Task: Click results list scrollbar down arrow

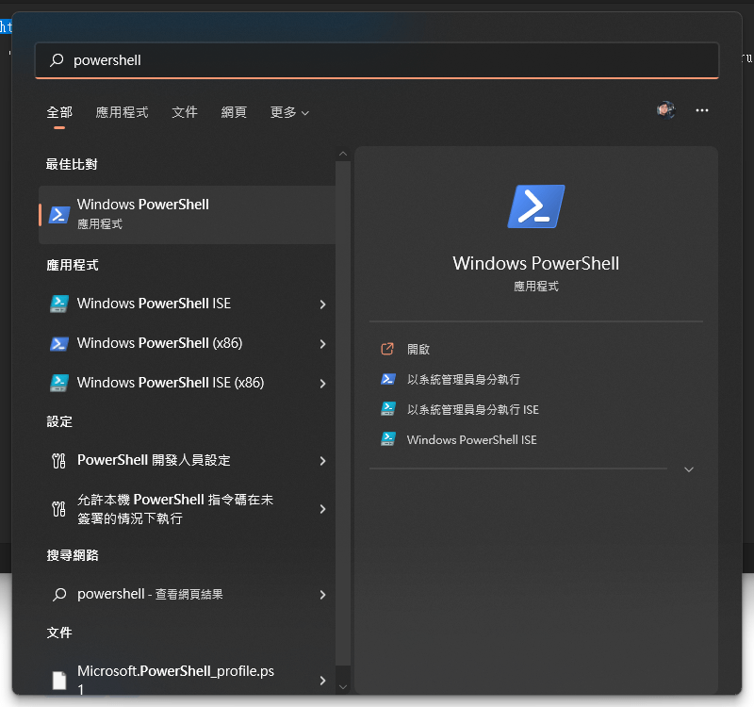Action: [343, 687]
